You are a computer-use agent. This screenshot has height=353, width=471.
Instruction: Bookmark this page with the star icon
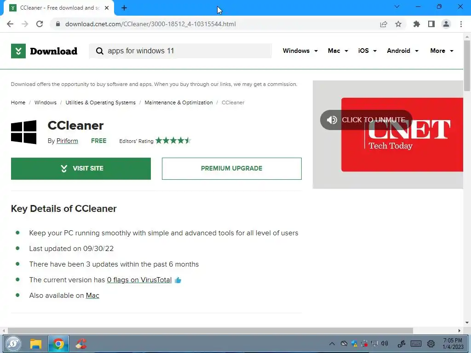pyautogui.click(x=398, y=24)
